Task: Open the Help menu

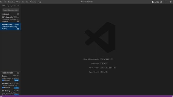Action: point(39,2)
